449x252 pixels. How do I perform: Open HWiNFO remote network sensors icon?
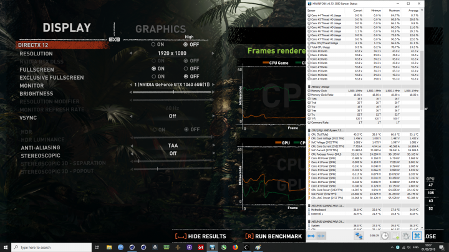click(359, 236)
